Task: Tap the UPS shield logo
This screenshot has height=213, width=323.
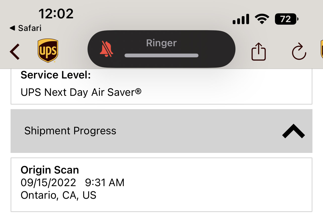Action: click(48, 51)
